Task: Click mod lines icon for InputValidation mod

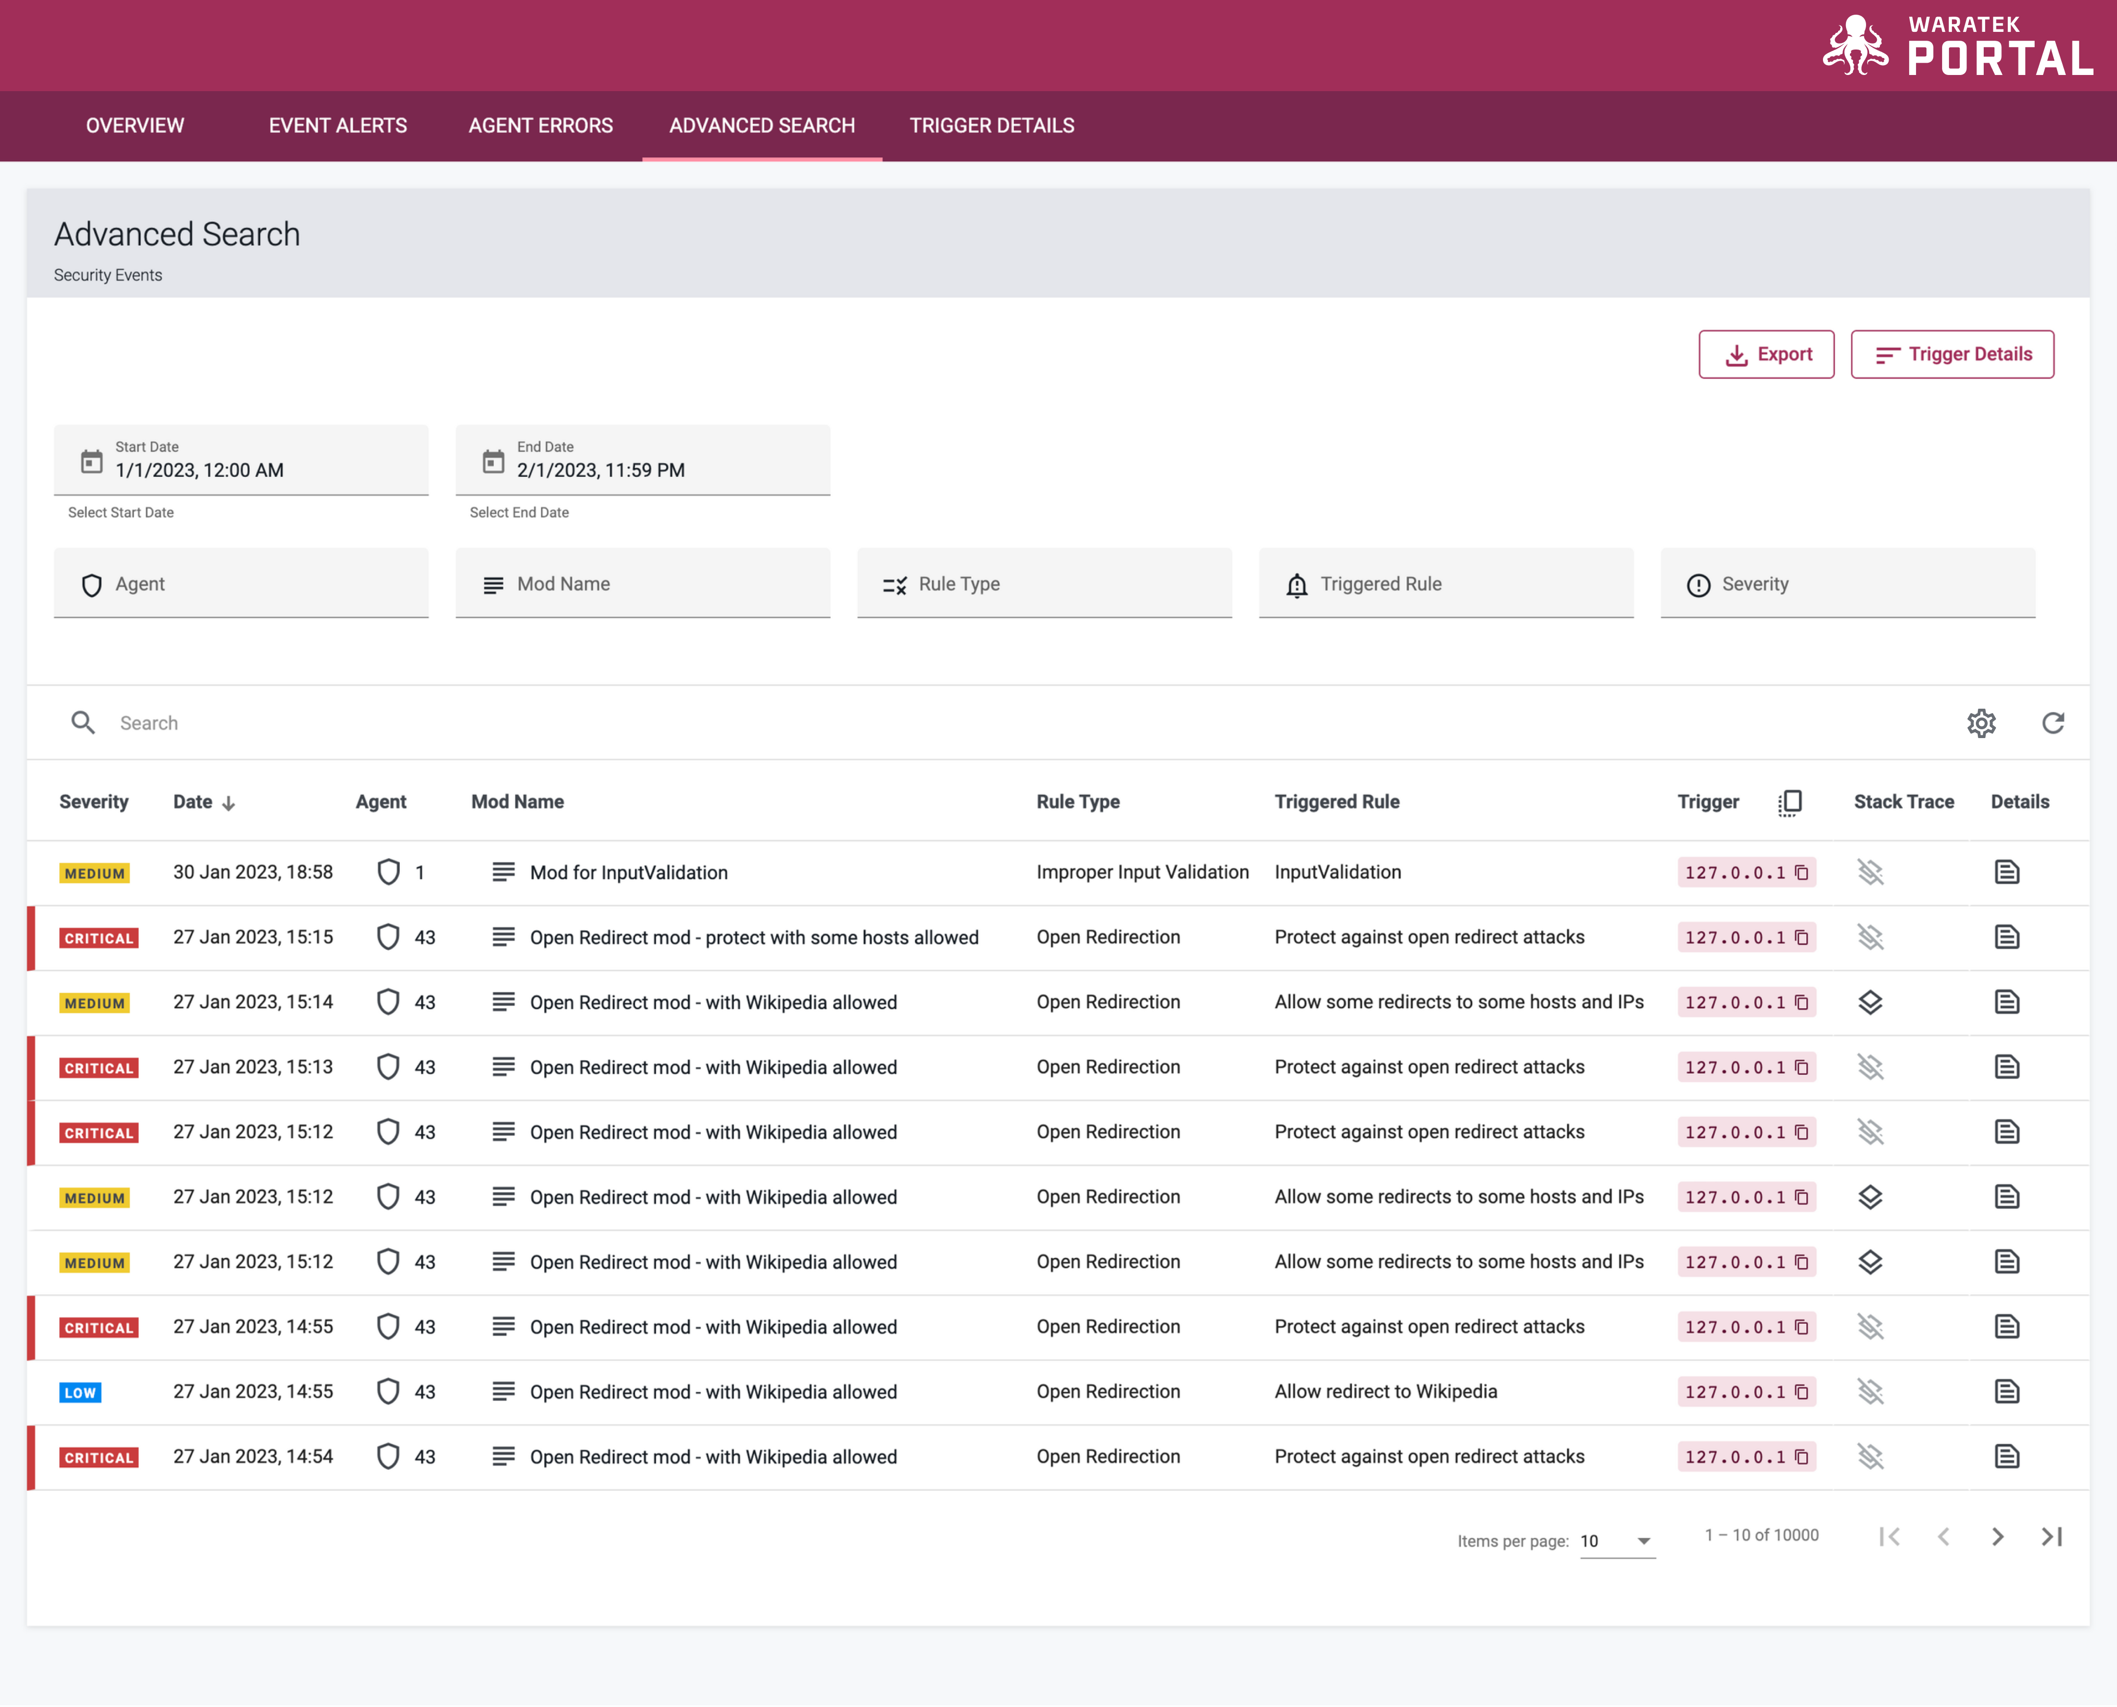Action: [x=503, y=872]
